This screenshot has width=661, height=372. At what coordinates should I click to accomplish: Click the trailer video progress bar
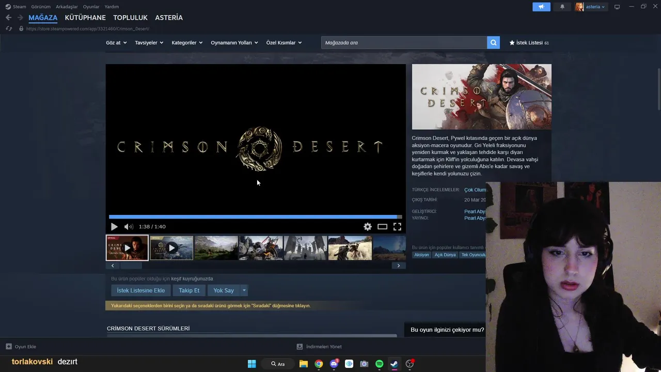point(256,216)
